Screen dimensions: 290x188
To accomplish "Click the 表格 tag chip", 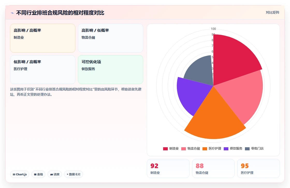I will [38, 174].
